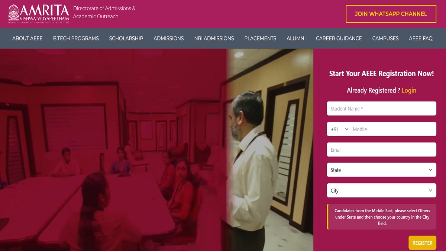The width and height of the screenshot is (446, 251).
Task: Open CAREER GUIDANCE from the navbar
Action: pos(339,38)
